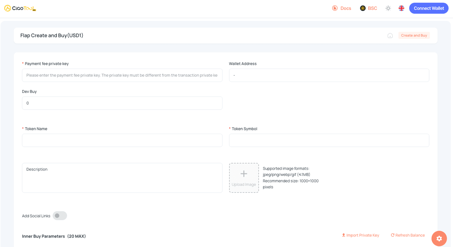This screenshot has width=453, height=247.
Task: Click the Refresh Balance link
Action: [x=407, y=235]
